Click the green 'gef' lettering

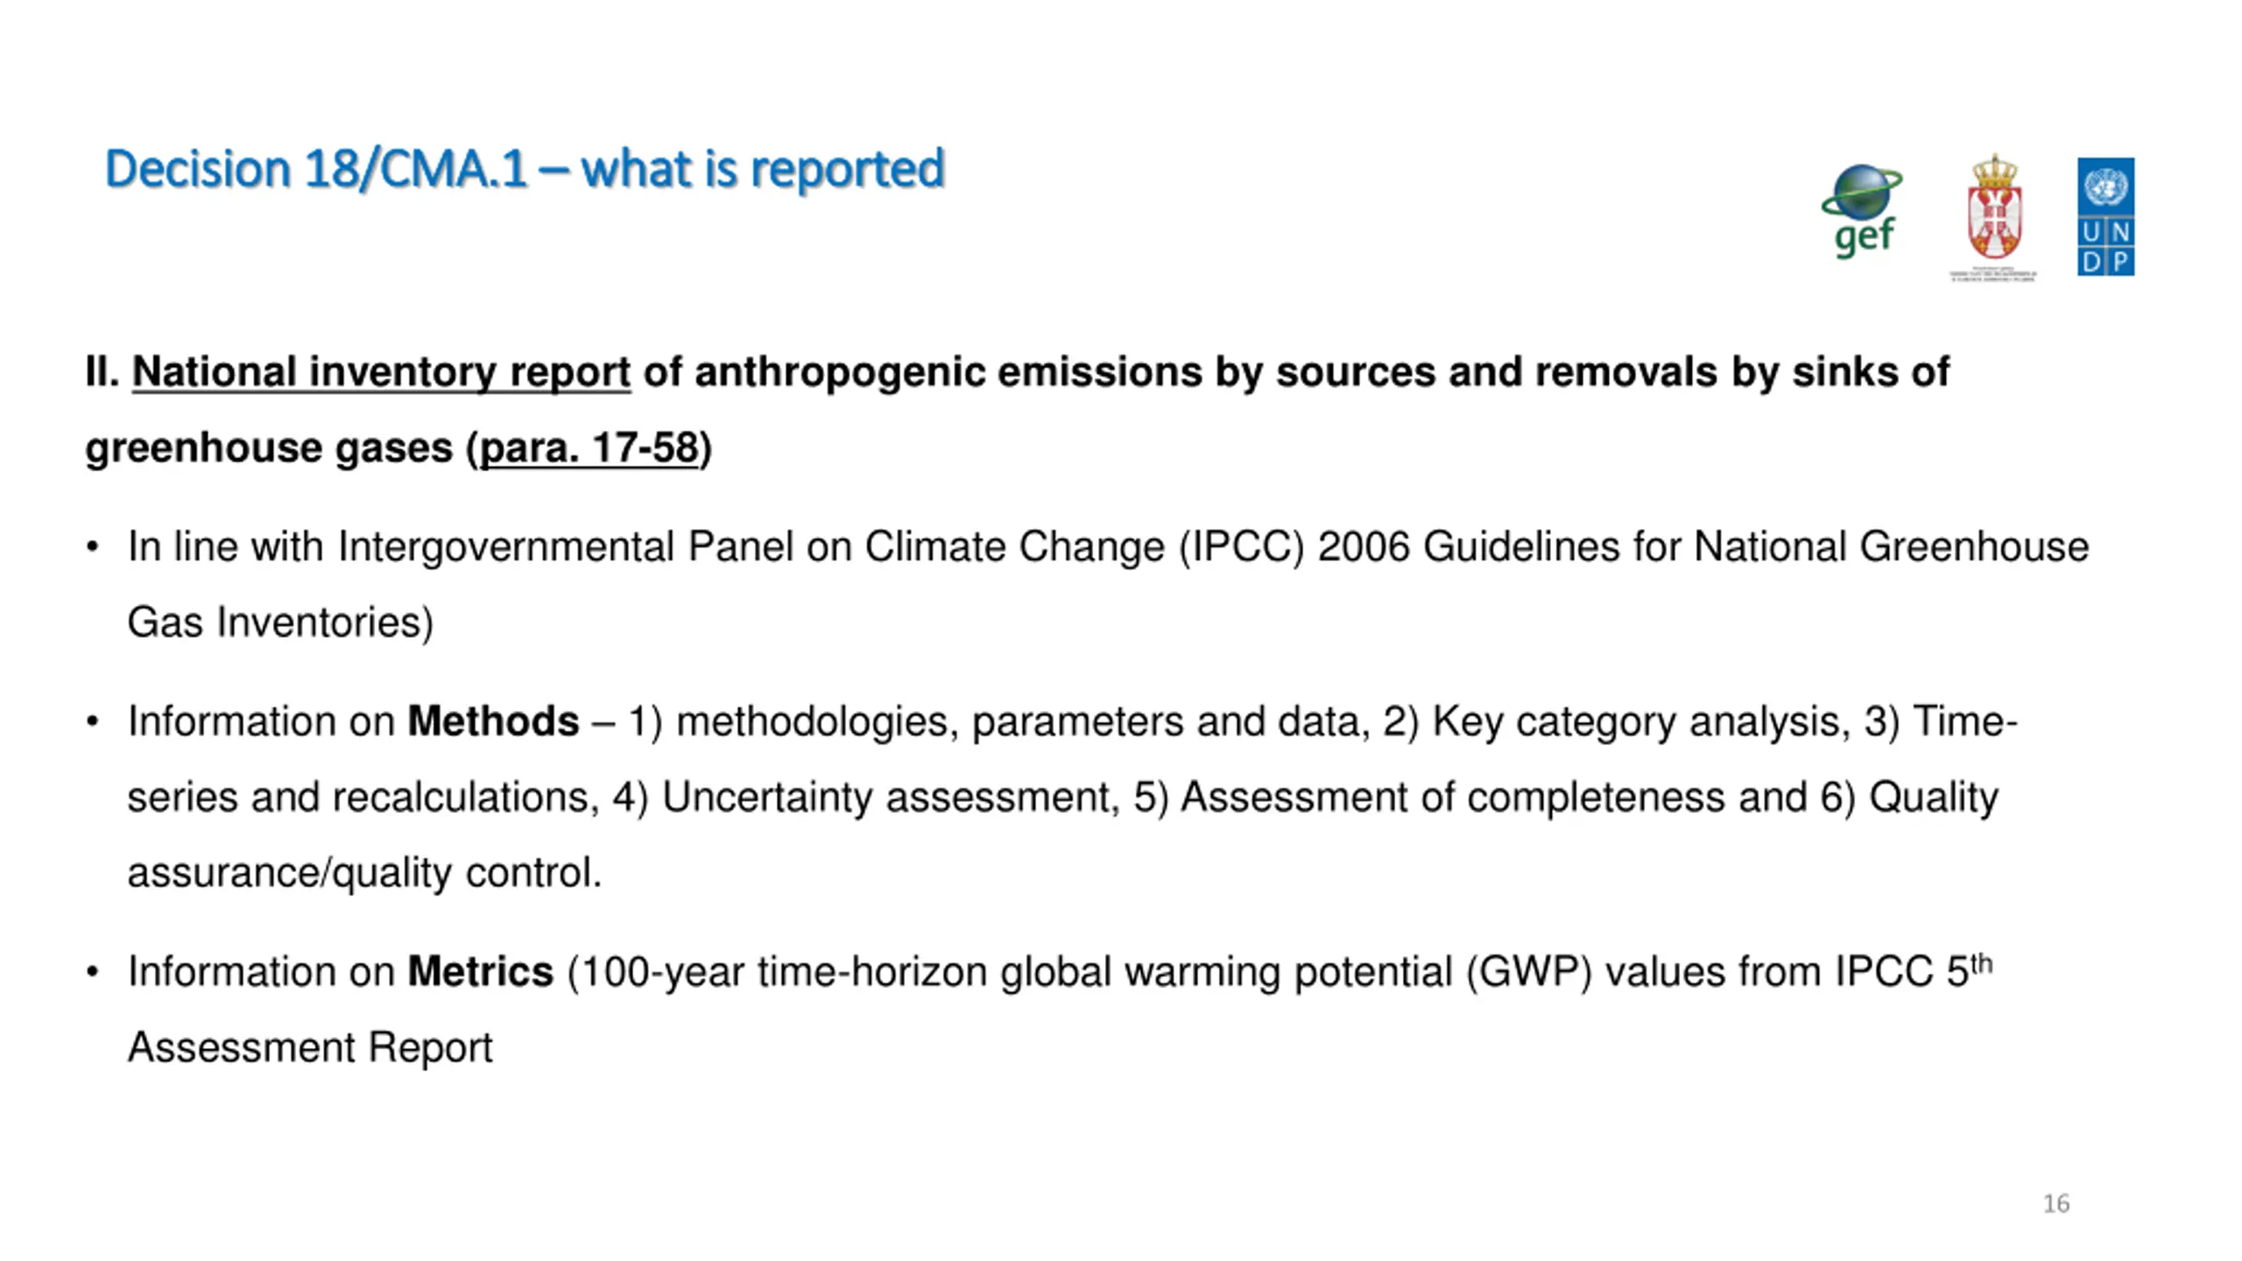click(x=1864, y=236)
